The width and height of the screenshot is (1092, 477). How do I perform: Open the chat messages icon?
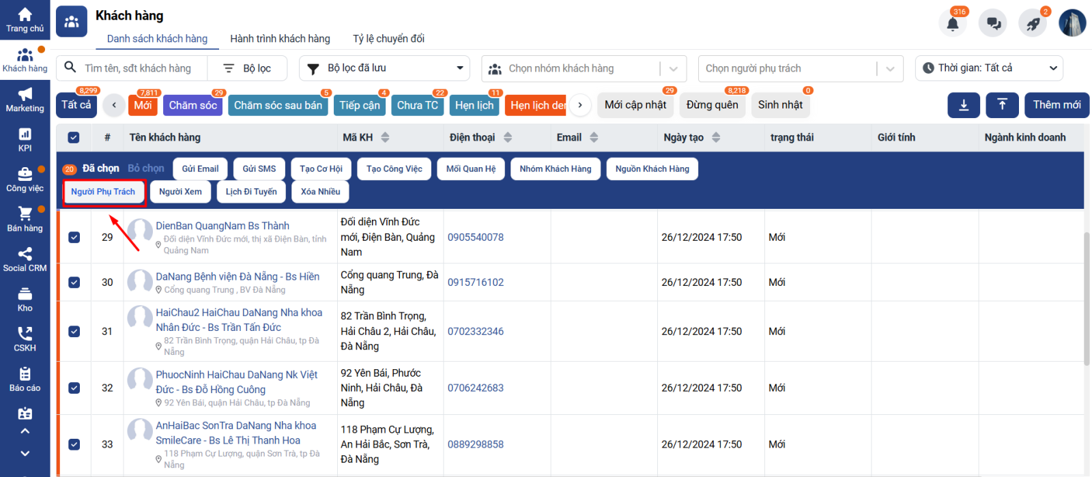[993, 24]
